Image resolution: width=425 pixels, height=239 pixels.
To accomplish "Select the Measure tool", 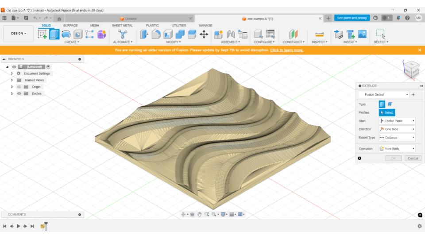I will pyautogui.click(x=319, y=34).
